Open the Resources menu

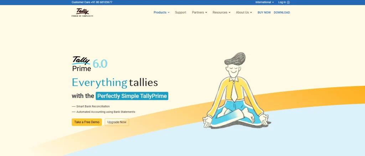click(x=220, y=12)
